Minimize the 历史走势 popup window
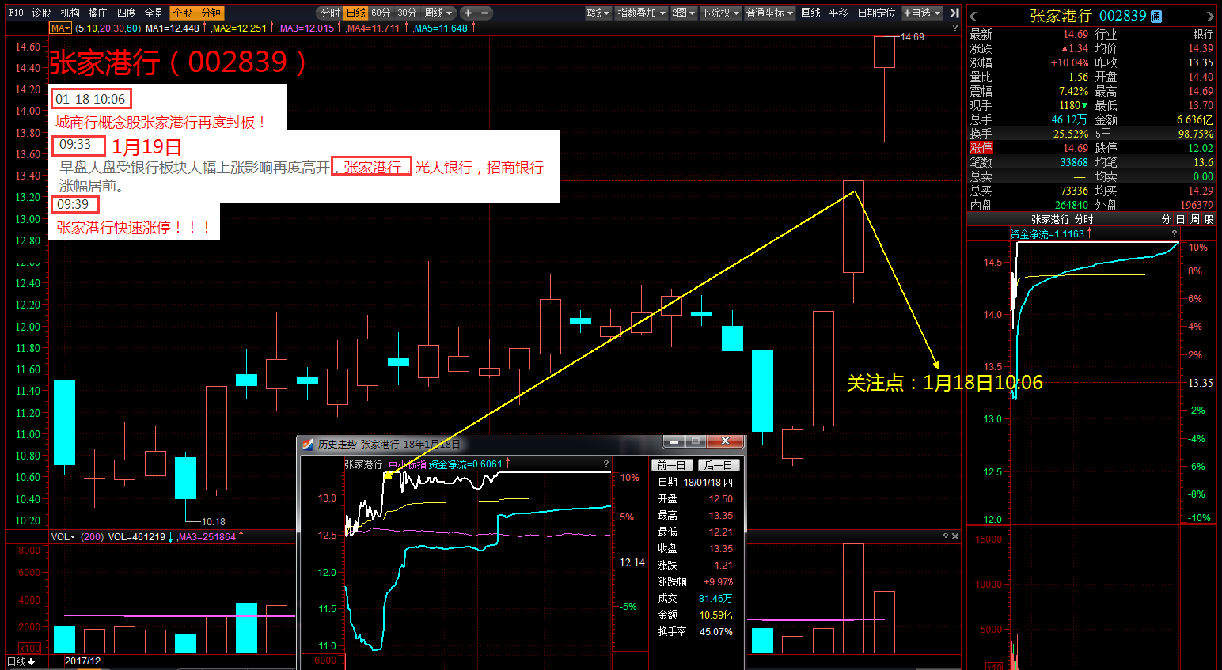The width and height of the screenshot is (1222, 670). coord(674,441)
